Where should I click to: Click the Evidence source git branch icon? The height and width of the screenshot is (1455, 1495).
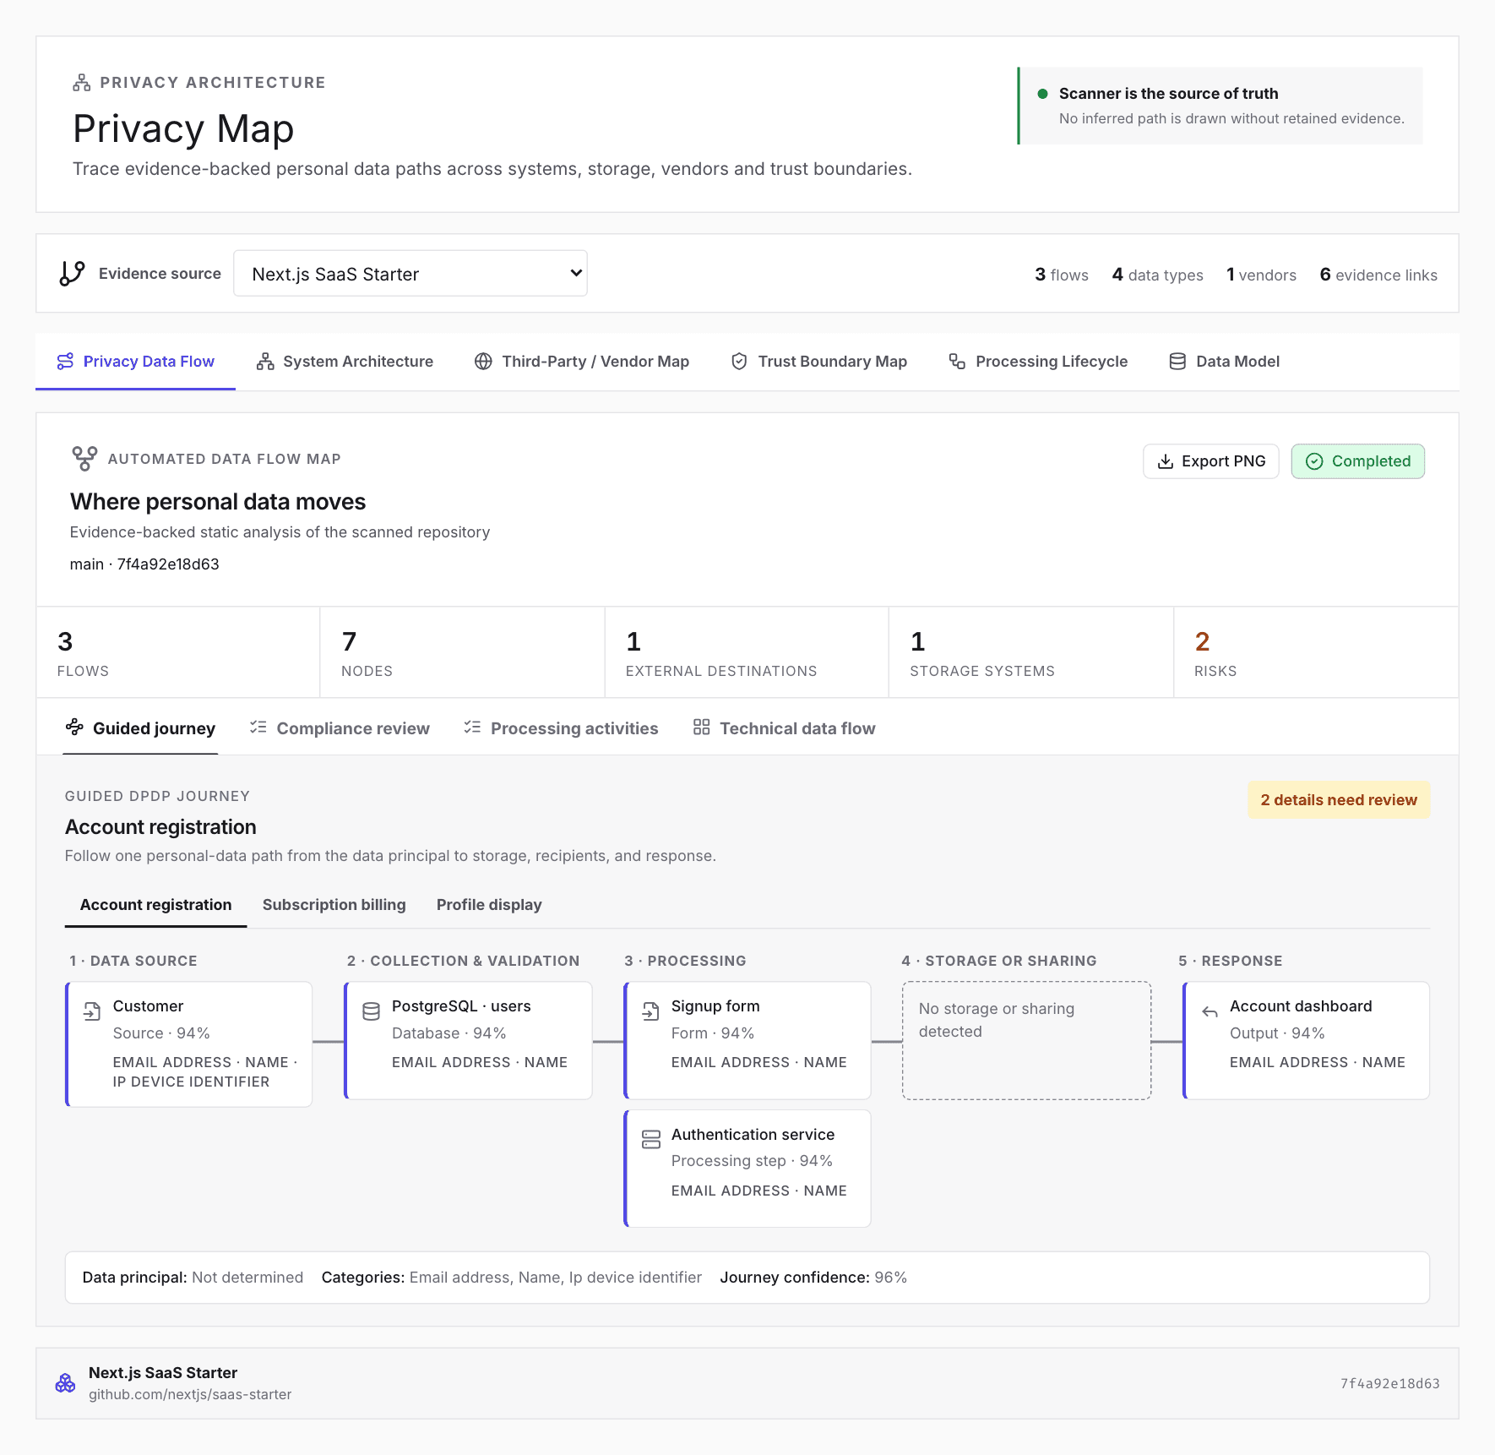point(73,274)
